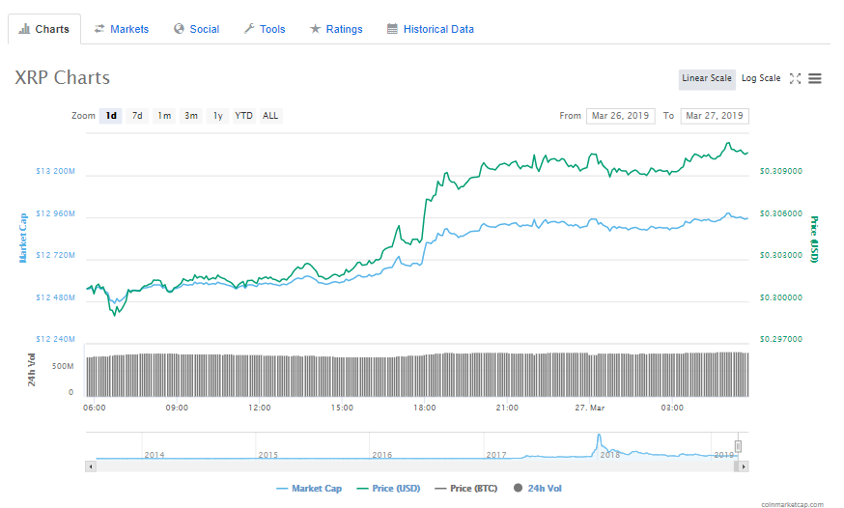Click the Markets tab arrows icon

click(x=99, y=29)
